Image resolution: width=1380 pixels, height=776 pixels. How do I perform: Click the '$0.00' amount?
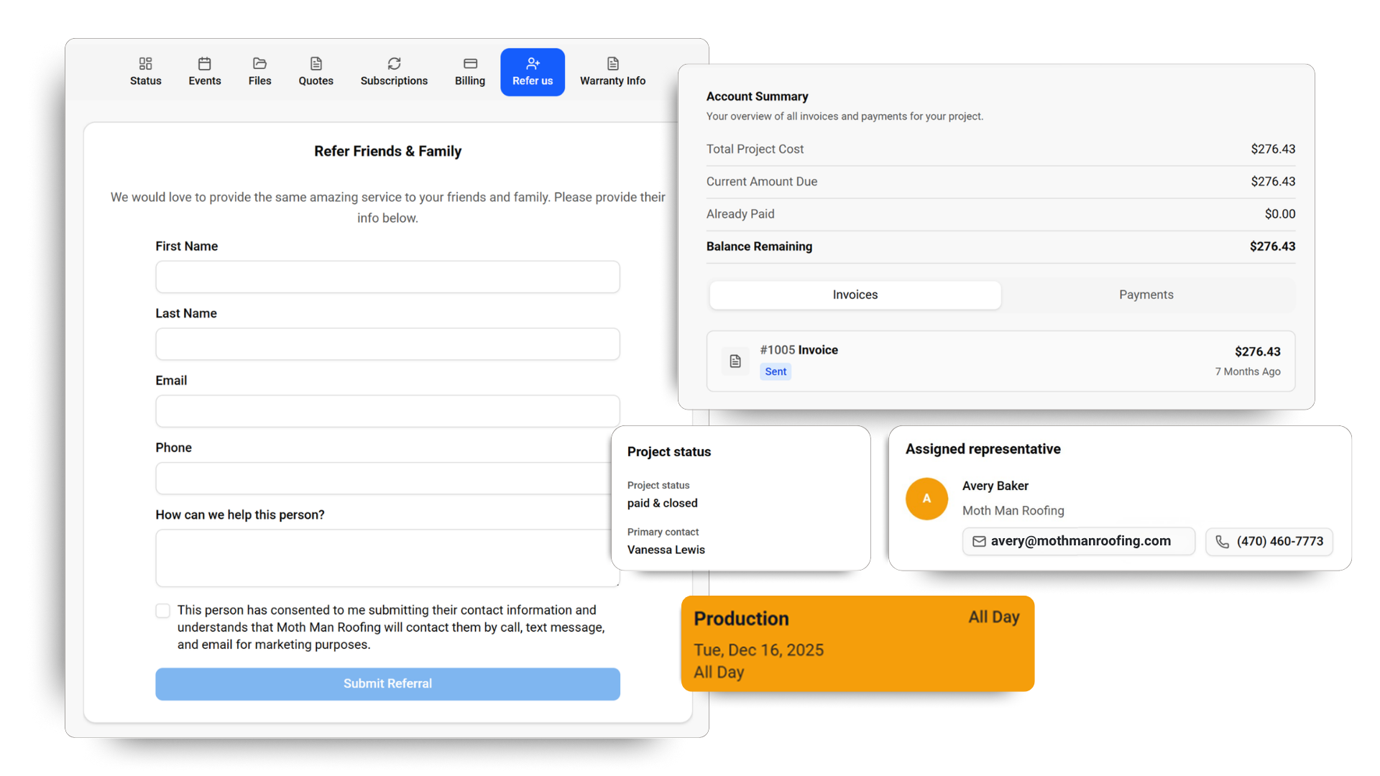point(1279,214)
